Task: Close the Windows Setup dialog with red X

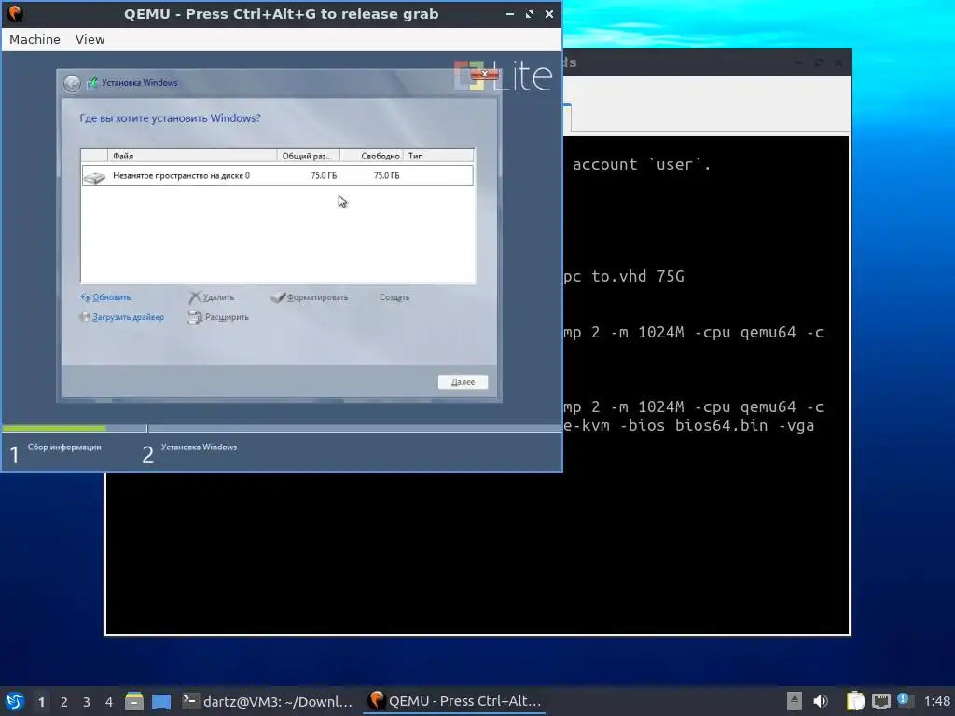Action: pos(485,74)
